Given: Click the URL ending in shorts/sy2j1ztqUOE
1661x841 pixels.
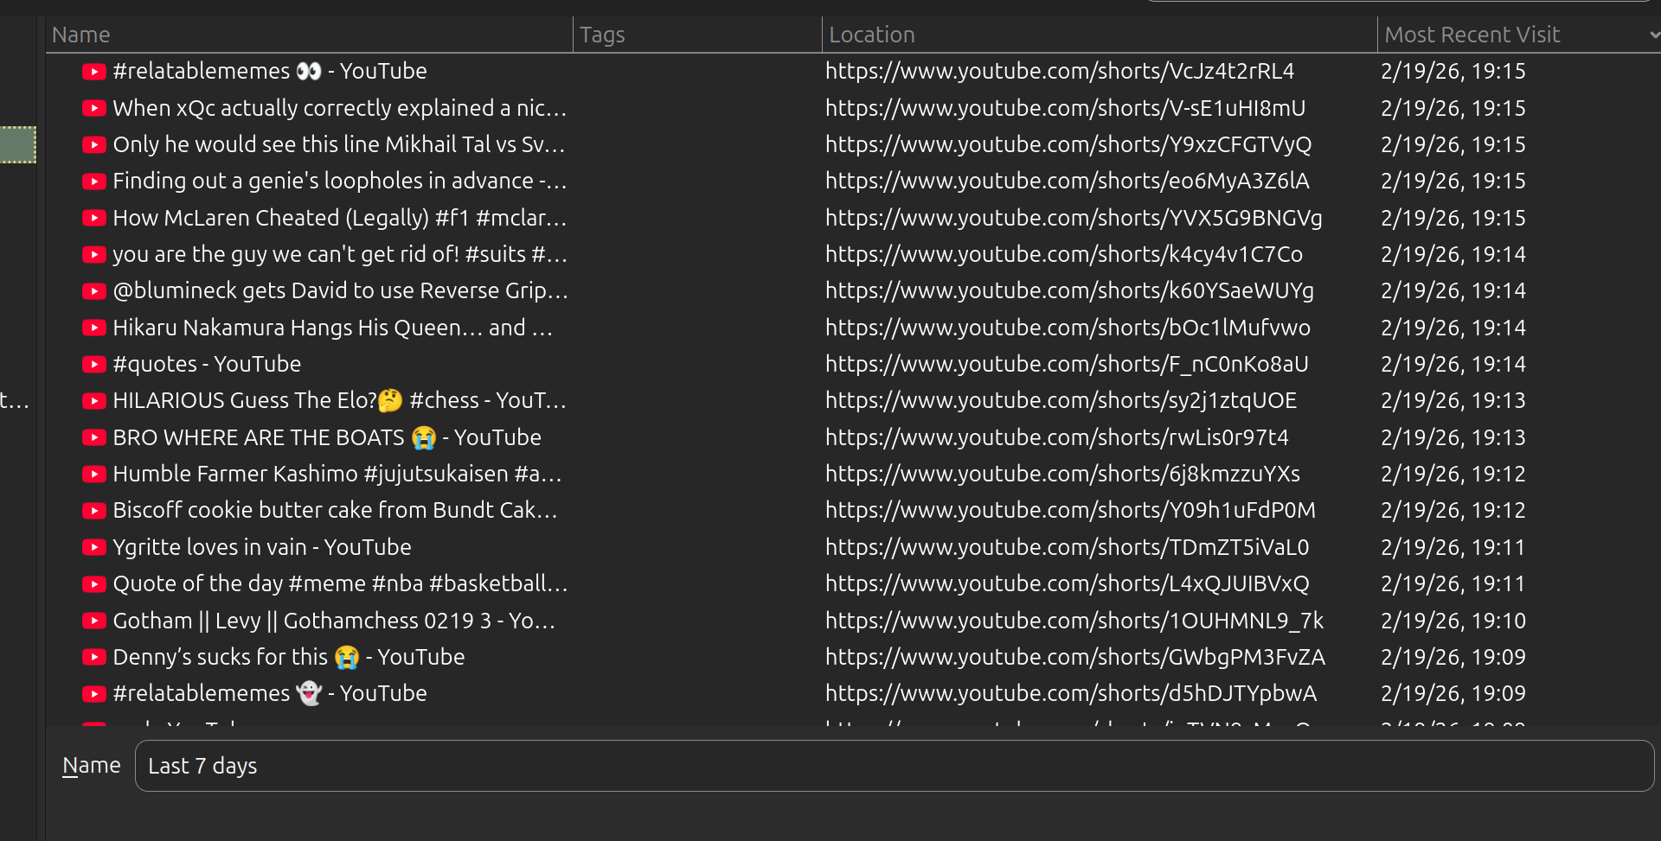Looking at the screenshot, I should 1061,400.
